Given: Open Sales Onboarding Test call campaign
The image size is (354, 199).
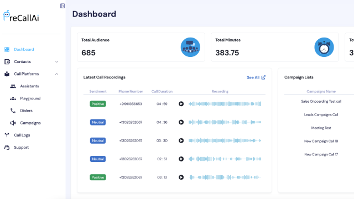Looking at the screenshot, I should 321,102.
